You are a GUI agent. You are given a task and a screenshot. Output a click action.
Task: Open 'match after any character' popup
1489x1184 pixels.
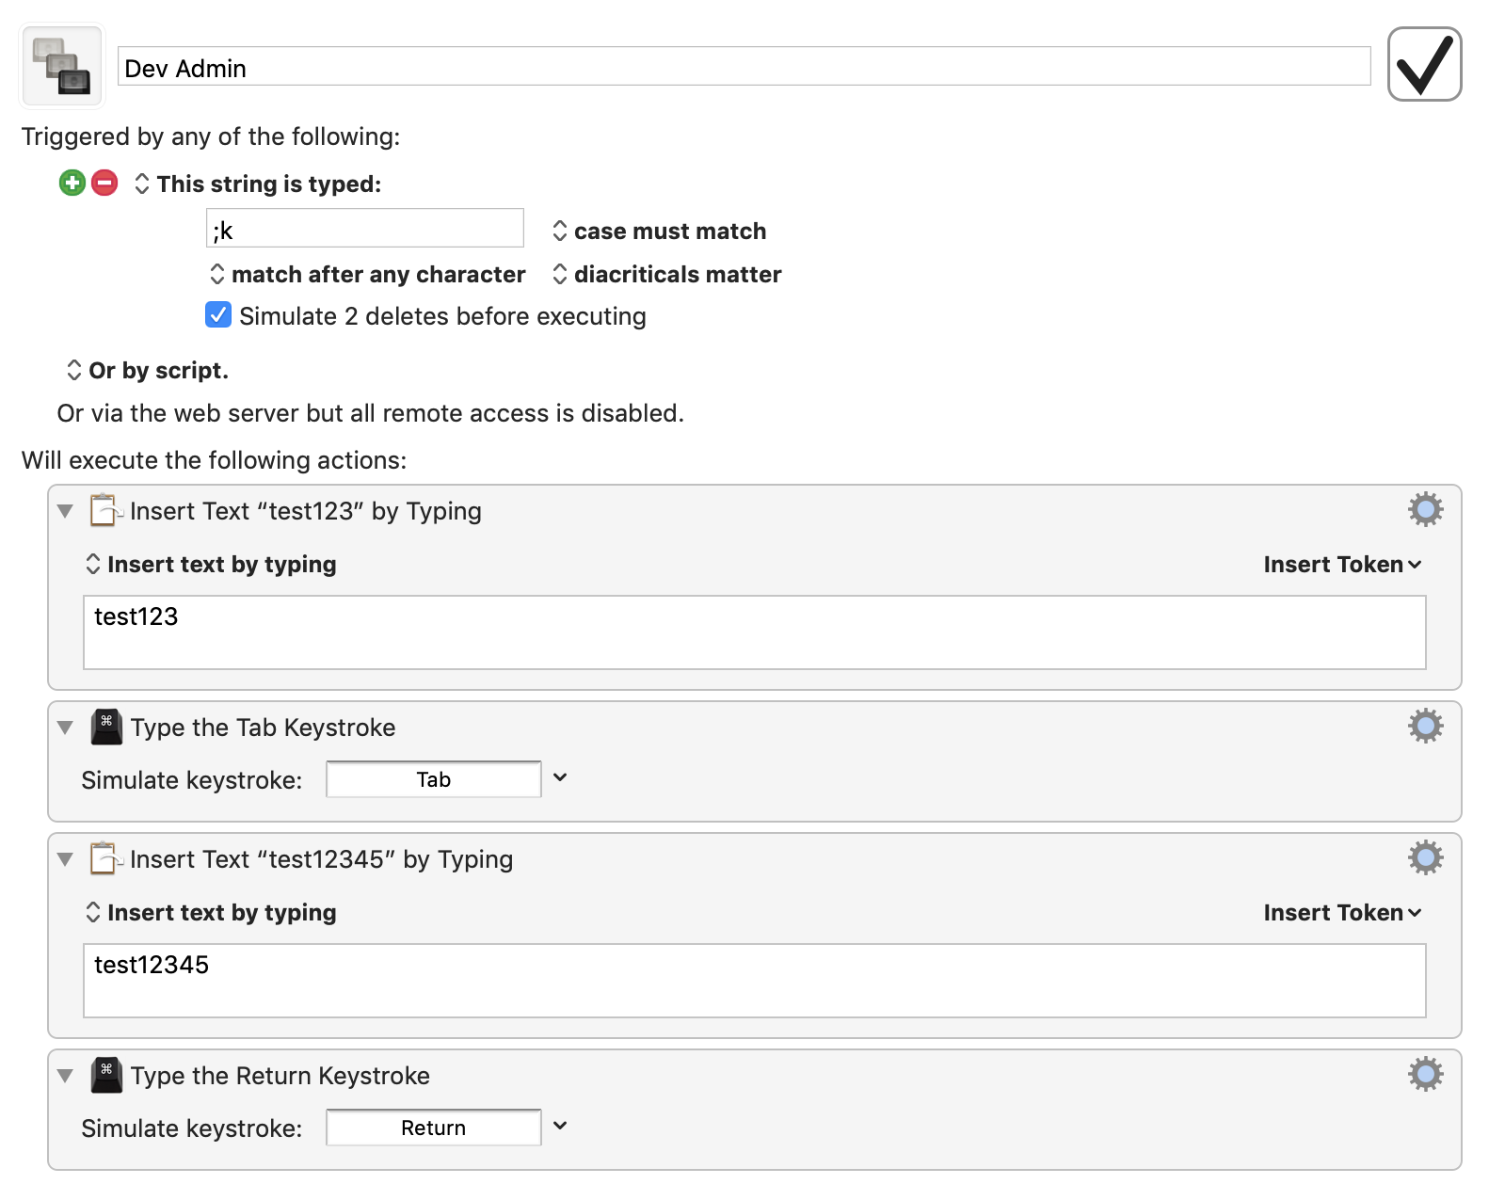point(367,275)
